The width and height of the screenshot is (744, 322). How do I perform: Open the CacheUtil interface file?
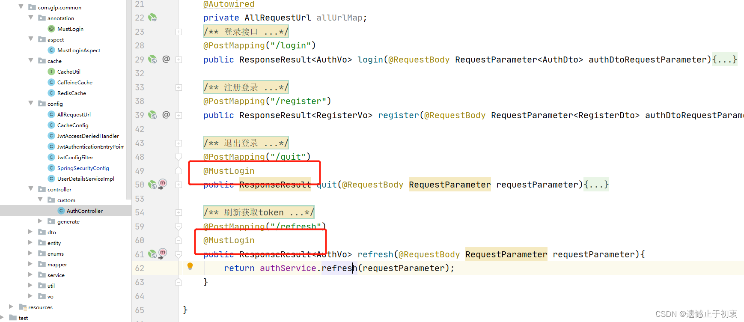pyautogui.click(x=69, y=72)
